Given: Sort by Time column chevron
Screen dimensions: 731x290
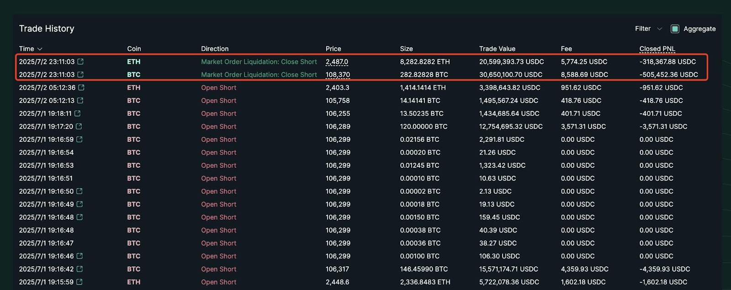Looking at the screenshot, I should 40,49.
